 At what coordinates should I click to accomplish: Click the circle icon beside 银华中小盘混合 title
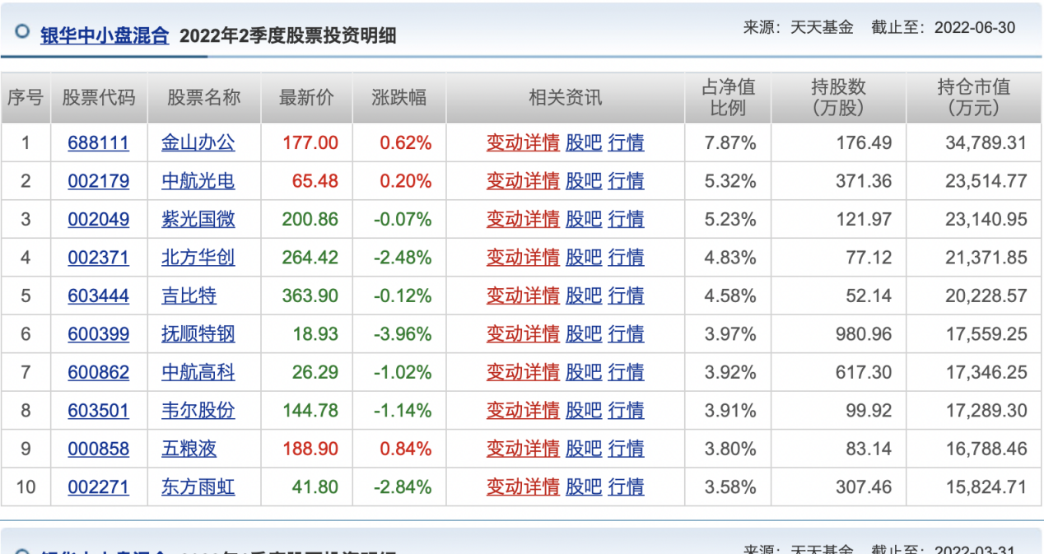pyautogui.click(x=22, y=32)
